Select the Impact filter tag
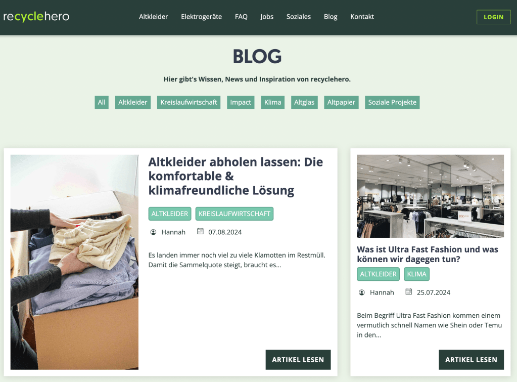 (x=241, y=102)
